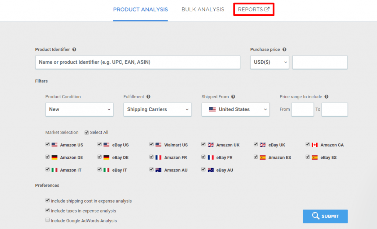377x229 pixels.
Task: Uncheck the Amazon DE market checkbox
Action: (x=47, y=156)
